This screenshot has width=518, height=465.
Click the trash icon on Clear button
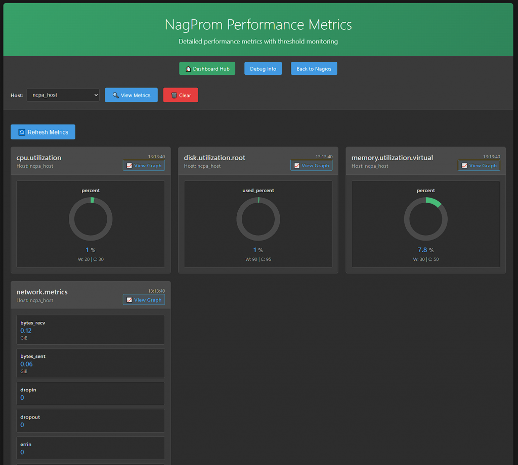point(174,95)
